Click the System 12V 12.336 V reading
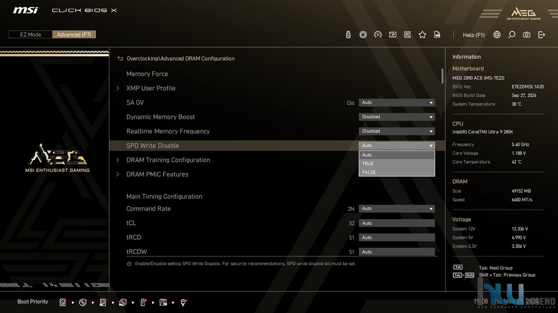 pyautogui.click(x=520, y=229)
